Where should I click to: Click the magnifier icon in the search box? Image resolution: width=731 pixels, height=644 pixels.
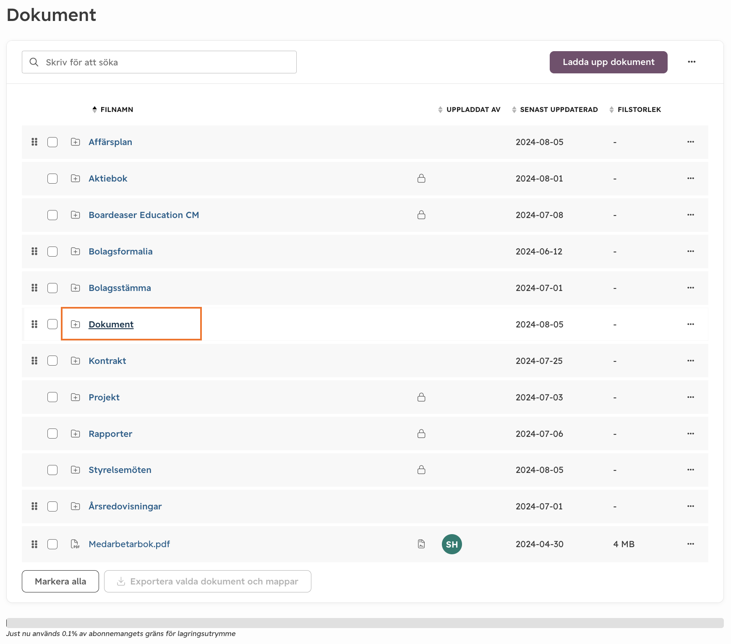coord(34,62)
